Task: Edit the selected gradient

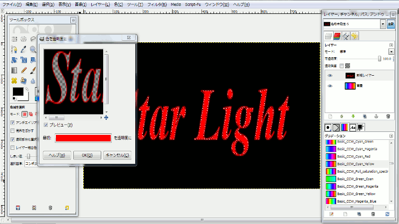Action: click(x=331, y=214)
